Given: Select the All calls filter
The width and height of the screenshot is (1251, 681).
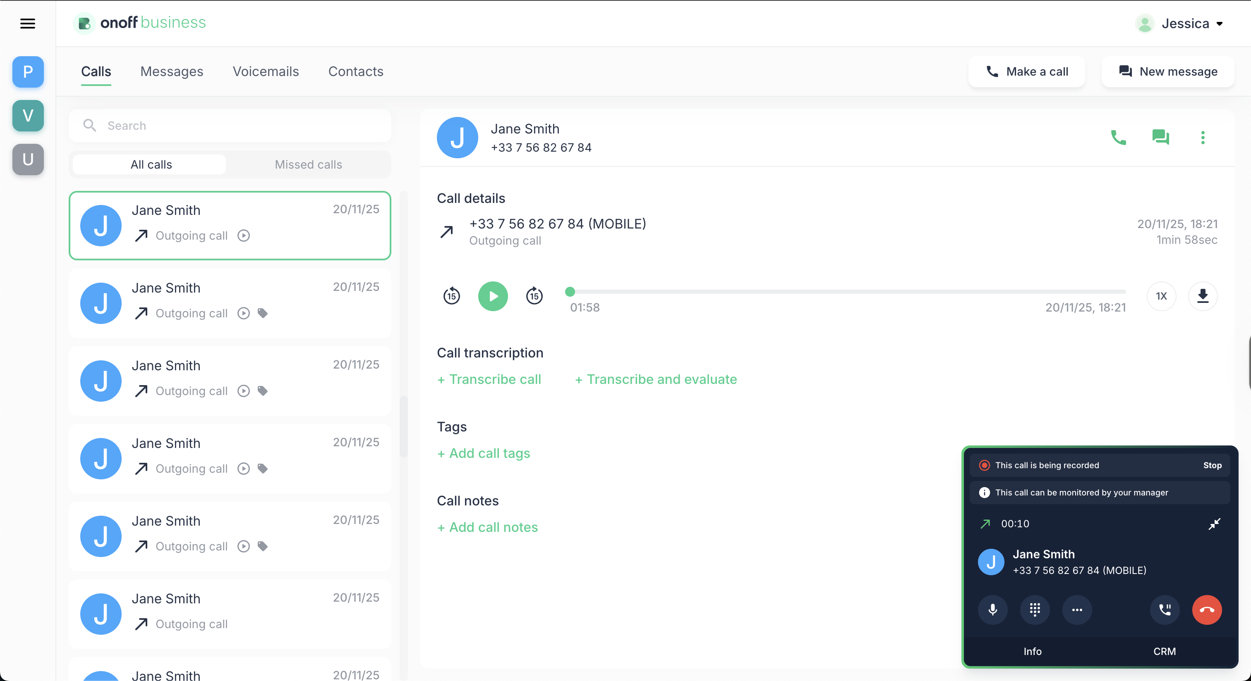Looking at the screenshot, I should pyautogui.click(x=150, y=164).
